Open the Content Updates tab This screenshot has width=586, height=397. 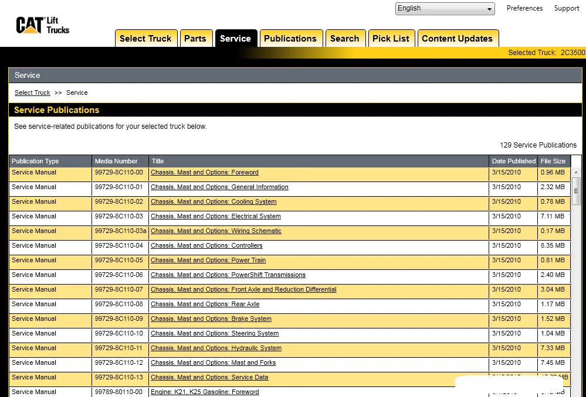[x=458, y=39]
